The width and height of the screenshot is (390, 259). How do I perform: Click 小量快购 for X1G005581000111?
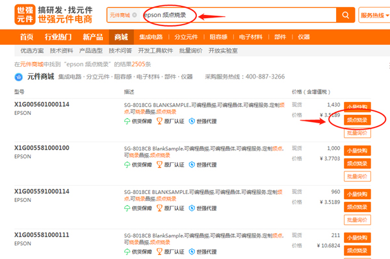(x=357, y=238)
